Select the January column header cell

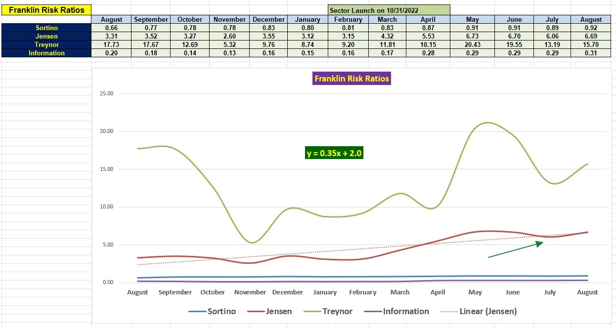[x=308, y=19]
